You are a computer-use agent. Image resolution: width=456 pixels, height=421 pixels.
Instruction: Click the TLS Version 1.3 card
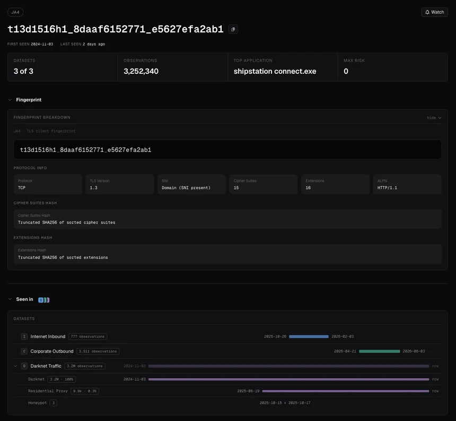click(119, 184)
